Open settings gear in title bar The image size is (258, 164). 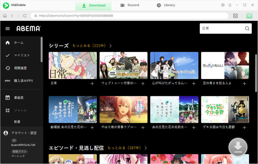click(x=223, y=5)
